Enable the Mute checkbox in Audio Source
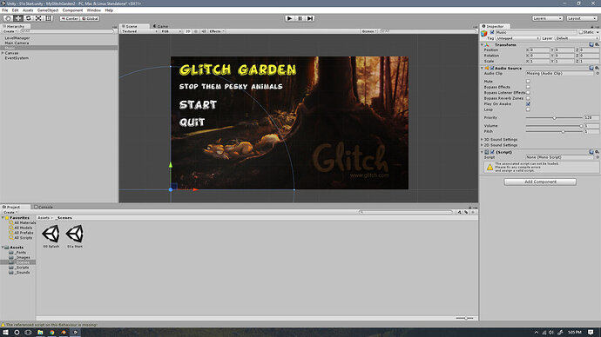Image resolution: width=601 pixels, height=337 pixels. pyautogui.click(x=528, y=82)
